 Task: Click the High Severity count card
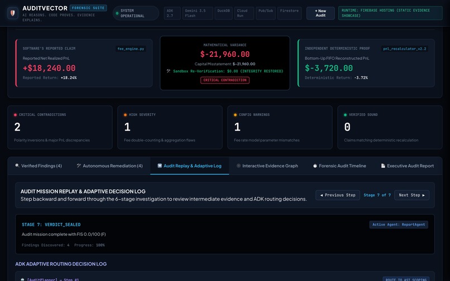[x=170, y=127]
